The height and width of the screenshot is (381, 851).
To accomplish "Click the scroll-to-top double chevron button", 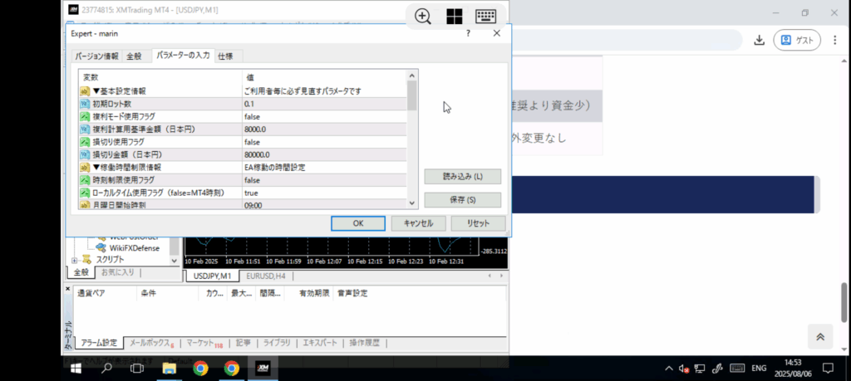I will click(x=820, y=336).
